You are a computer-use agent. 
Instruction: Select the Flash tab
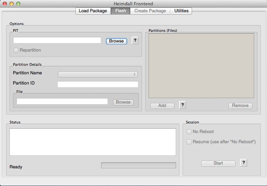120,11
